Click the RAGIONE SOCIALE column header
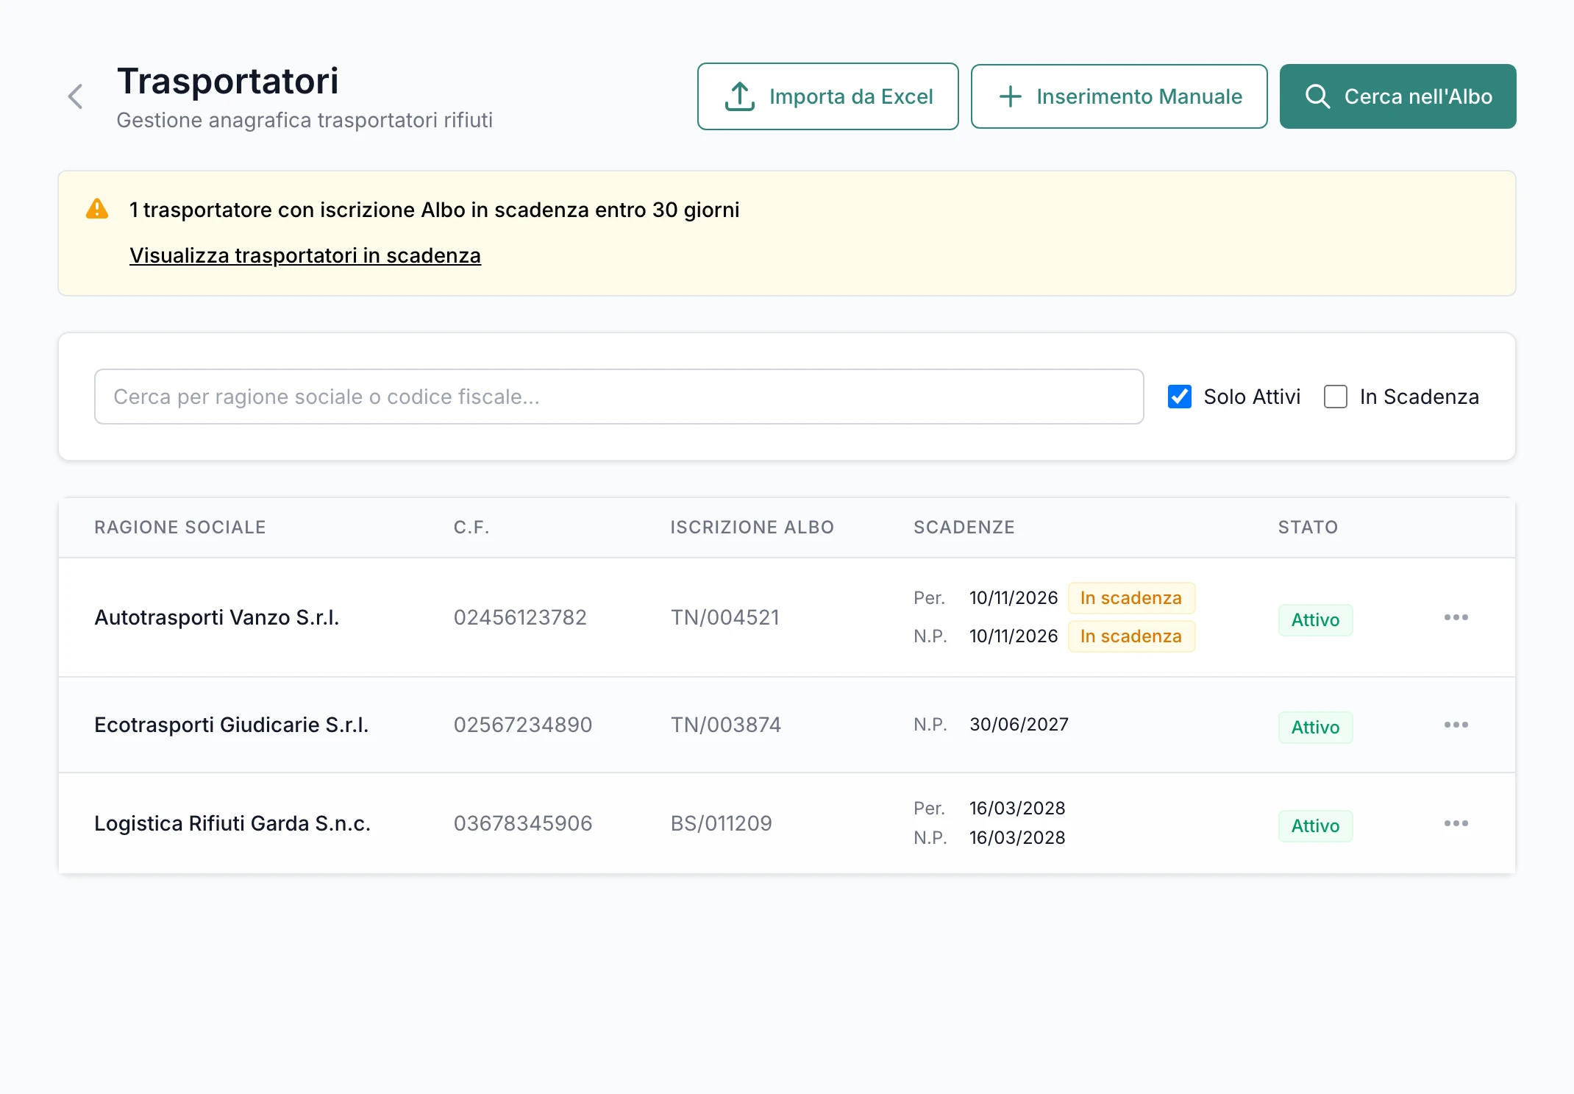 coord(180,528)
